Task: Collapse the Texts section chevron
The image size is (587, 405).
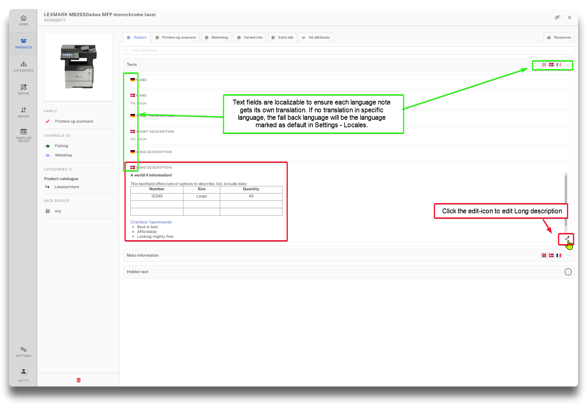Action: point(568,65)
